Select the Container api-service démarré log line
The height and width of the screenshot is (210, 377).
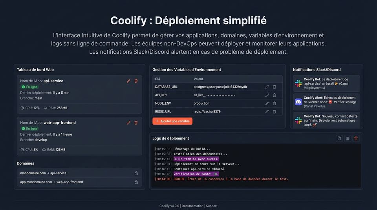click(190, 169)
